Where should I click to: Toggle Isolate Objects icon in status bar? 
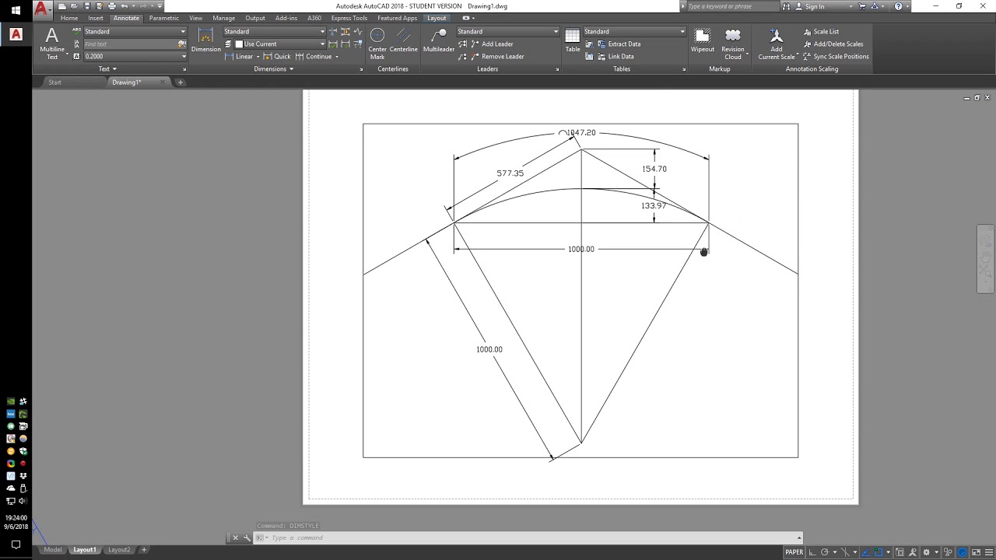(x=948, y=552)
